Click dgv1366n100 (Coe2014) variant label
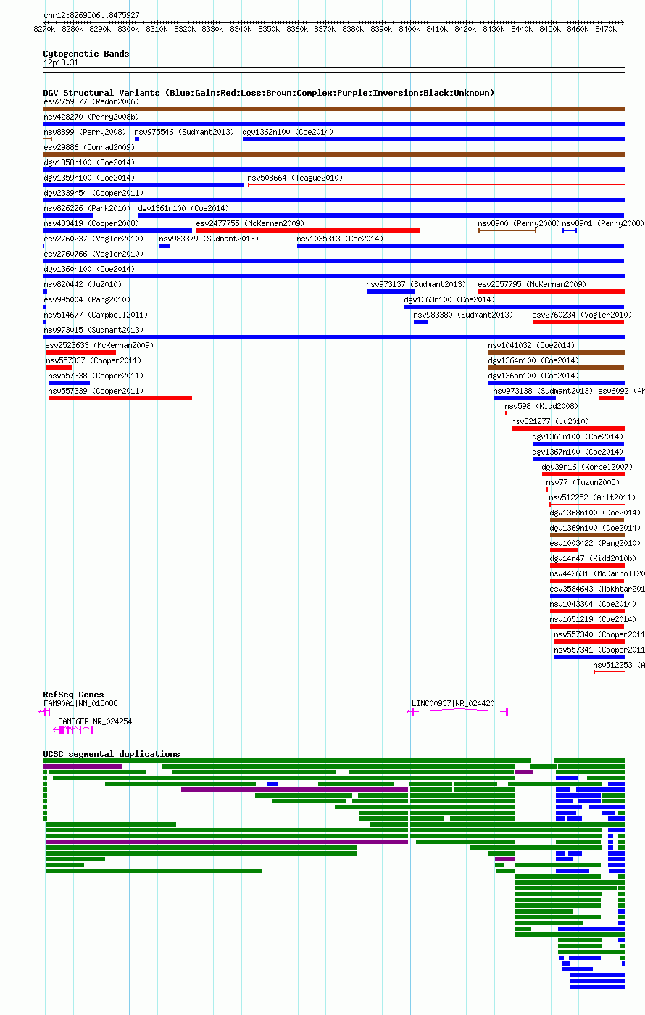The height and width of the screenshot is (1015, 645). 578,437
